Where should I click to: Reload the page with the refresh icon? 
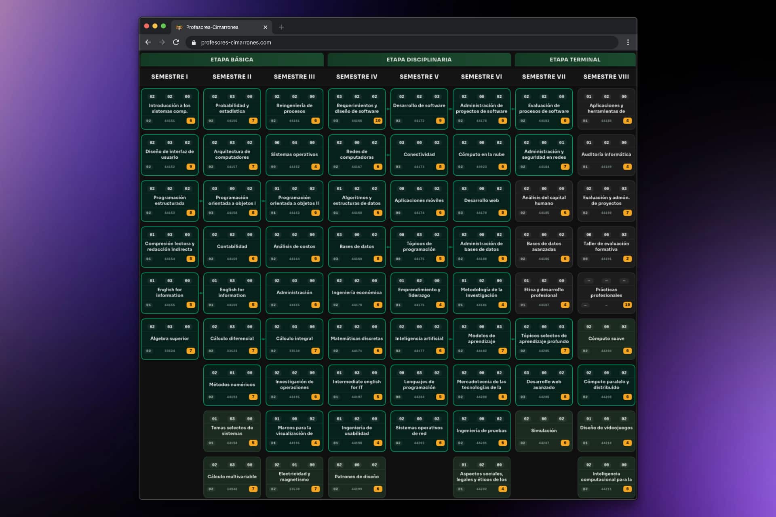click(x=176, y=42)
